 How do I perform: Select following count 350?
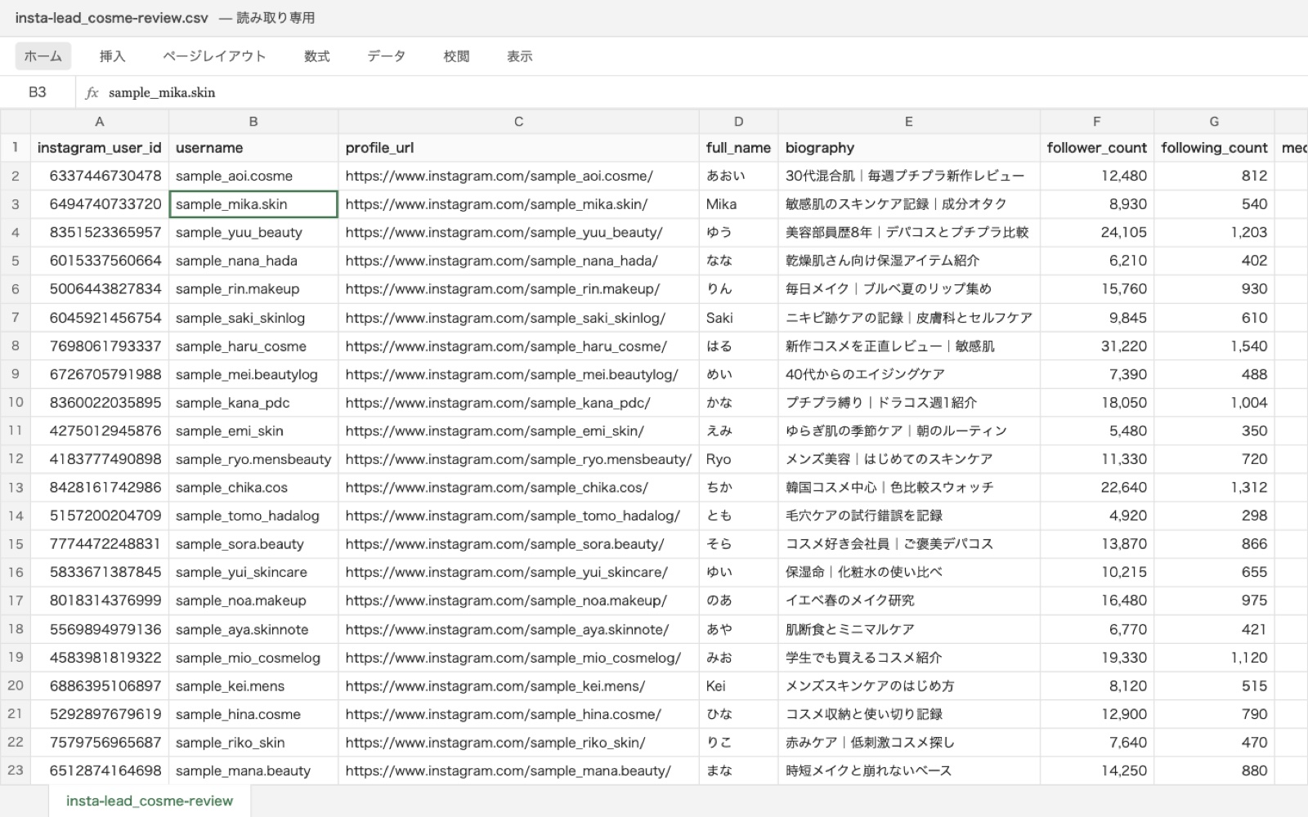(1214, 431)
